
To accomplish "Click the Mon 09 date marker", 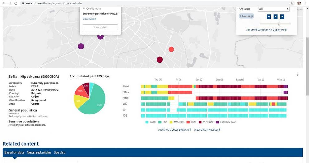I will coord(240,80).
